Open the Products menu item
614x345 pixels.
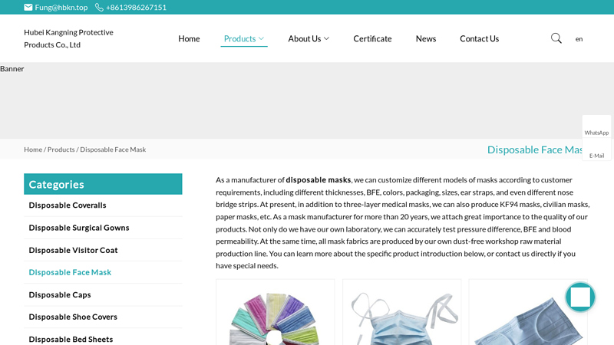point(239,38)
